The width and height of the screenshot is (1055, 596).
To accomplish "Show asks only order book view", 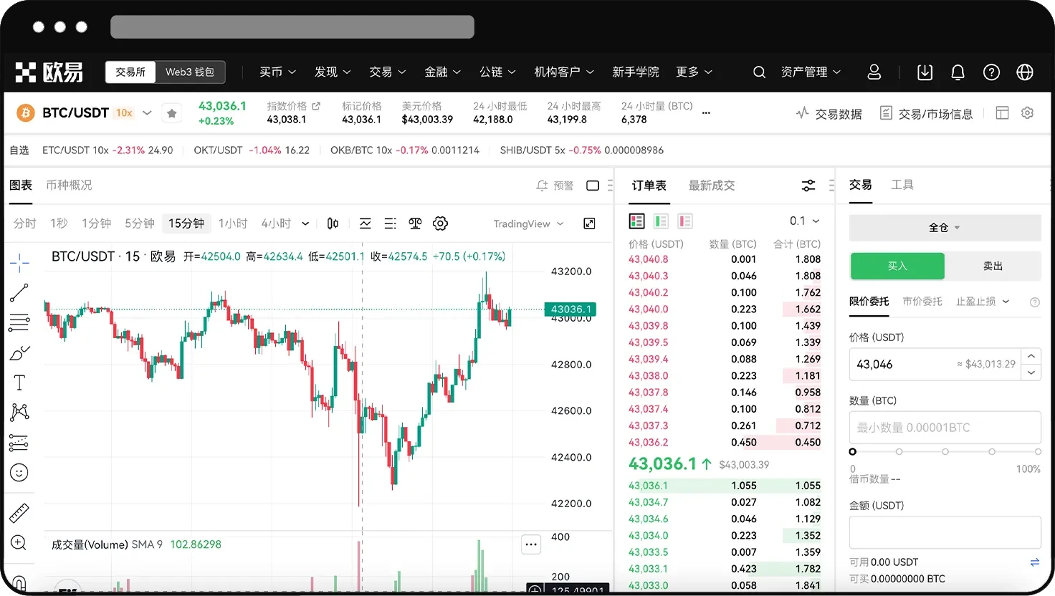I will (x=685, y=221).
